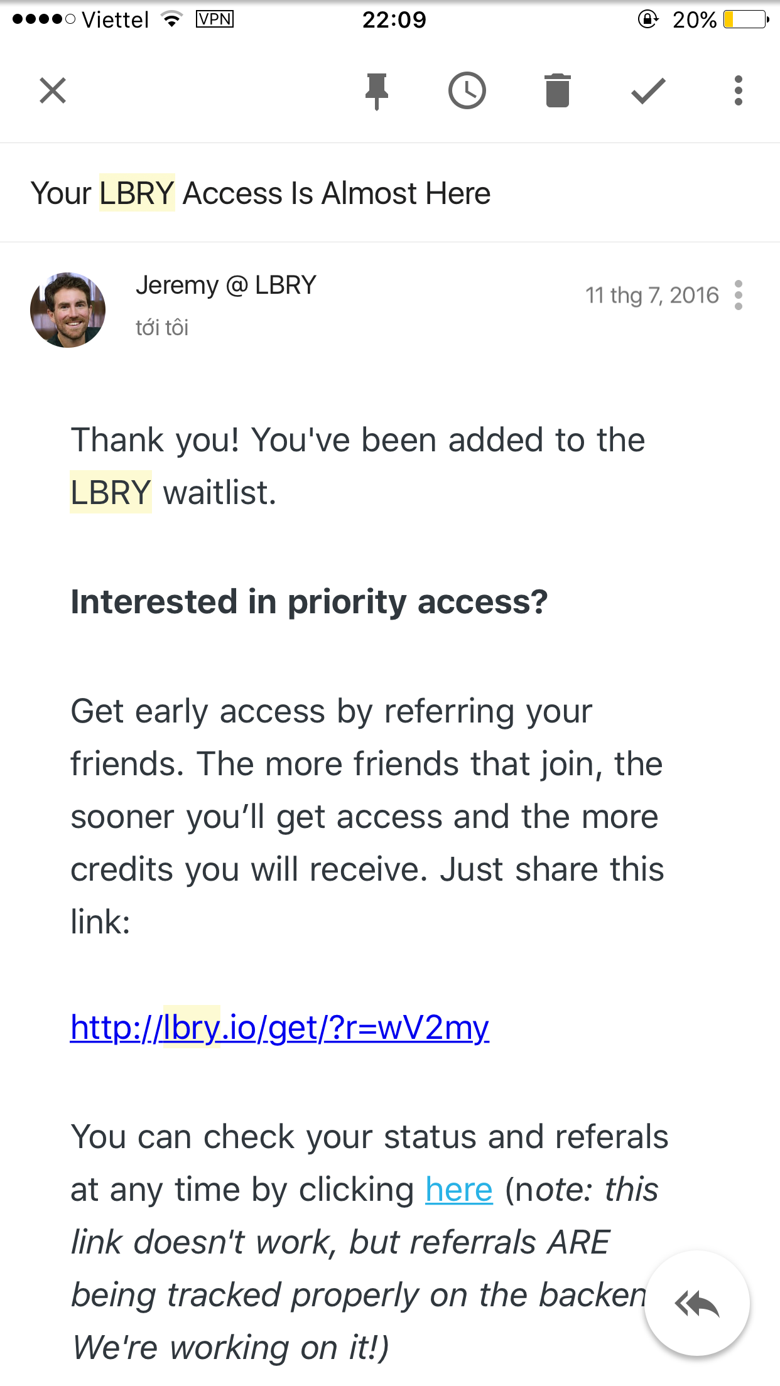Open the lbry.io referral link
The height and width of the screenshot is (1386, 780).
point(279,1028)
